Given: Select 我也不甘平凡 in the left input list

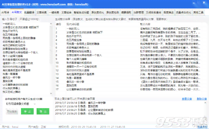Looking at the screenshot, I should (x=10, y=31).
